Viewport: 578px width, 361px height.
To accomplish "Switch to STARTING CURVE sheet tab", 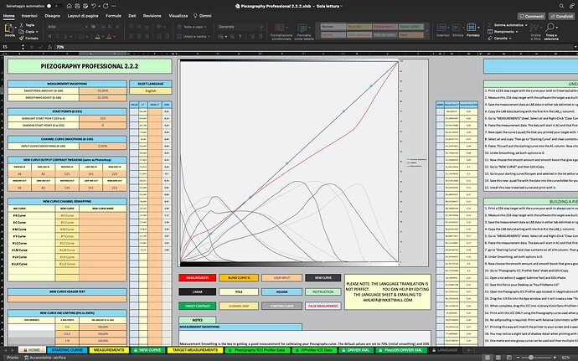I will tap(67, 350).
